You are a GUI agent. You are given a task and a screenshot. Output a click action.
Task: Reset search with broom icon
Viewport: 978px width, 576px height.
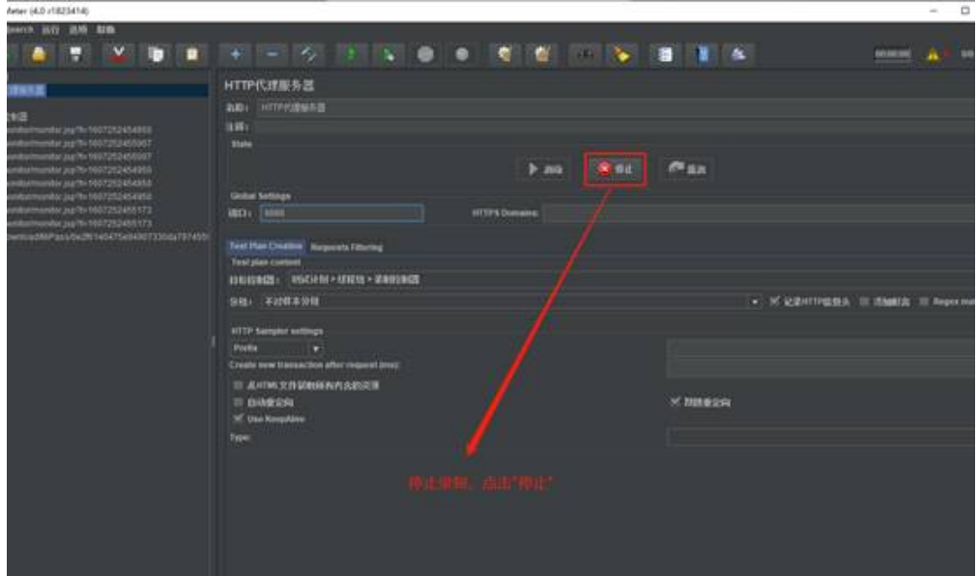click(x=621, y=55)
